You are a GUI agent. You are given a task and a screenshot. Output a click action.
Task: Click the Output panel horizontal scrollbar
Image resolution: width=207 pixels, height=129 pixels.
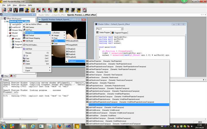20,119
